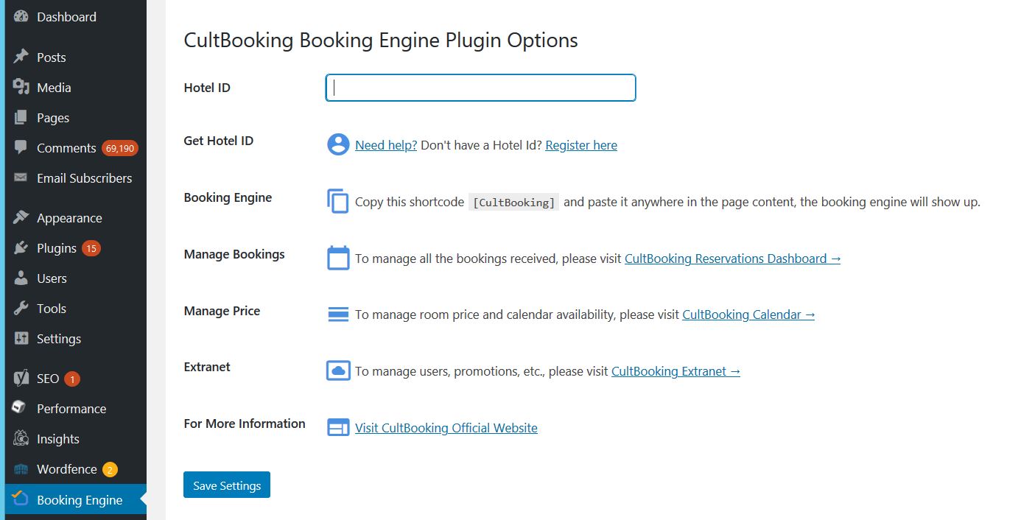Click the Manage Price list icon
Image resolution: width=1035 pixels, height=520 pixels.
pos(337,314)
